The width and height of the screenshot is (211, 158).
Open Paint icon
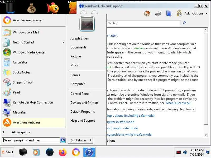pyautogui.click(x=7, y=92)
